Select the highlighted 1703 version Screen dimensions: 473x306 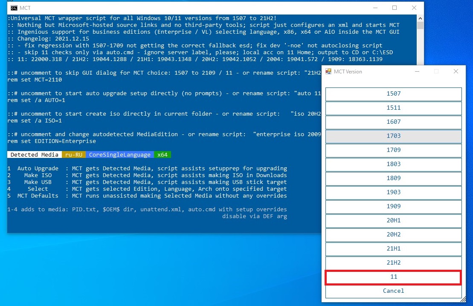393,136
